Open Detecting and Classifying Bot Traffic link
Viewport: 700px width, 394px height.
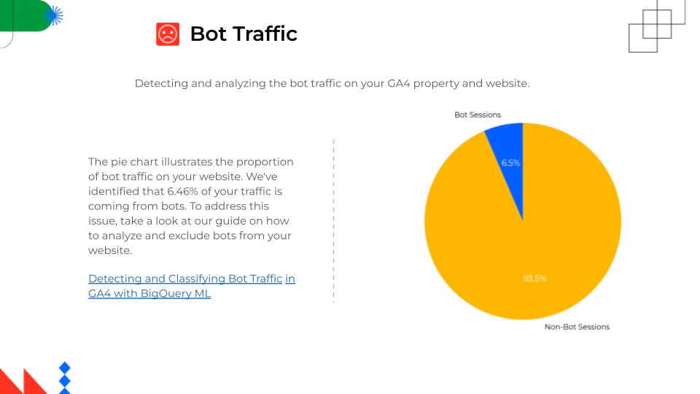[185, 279]
